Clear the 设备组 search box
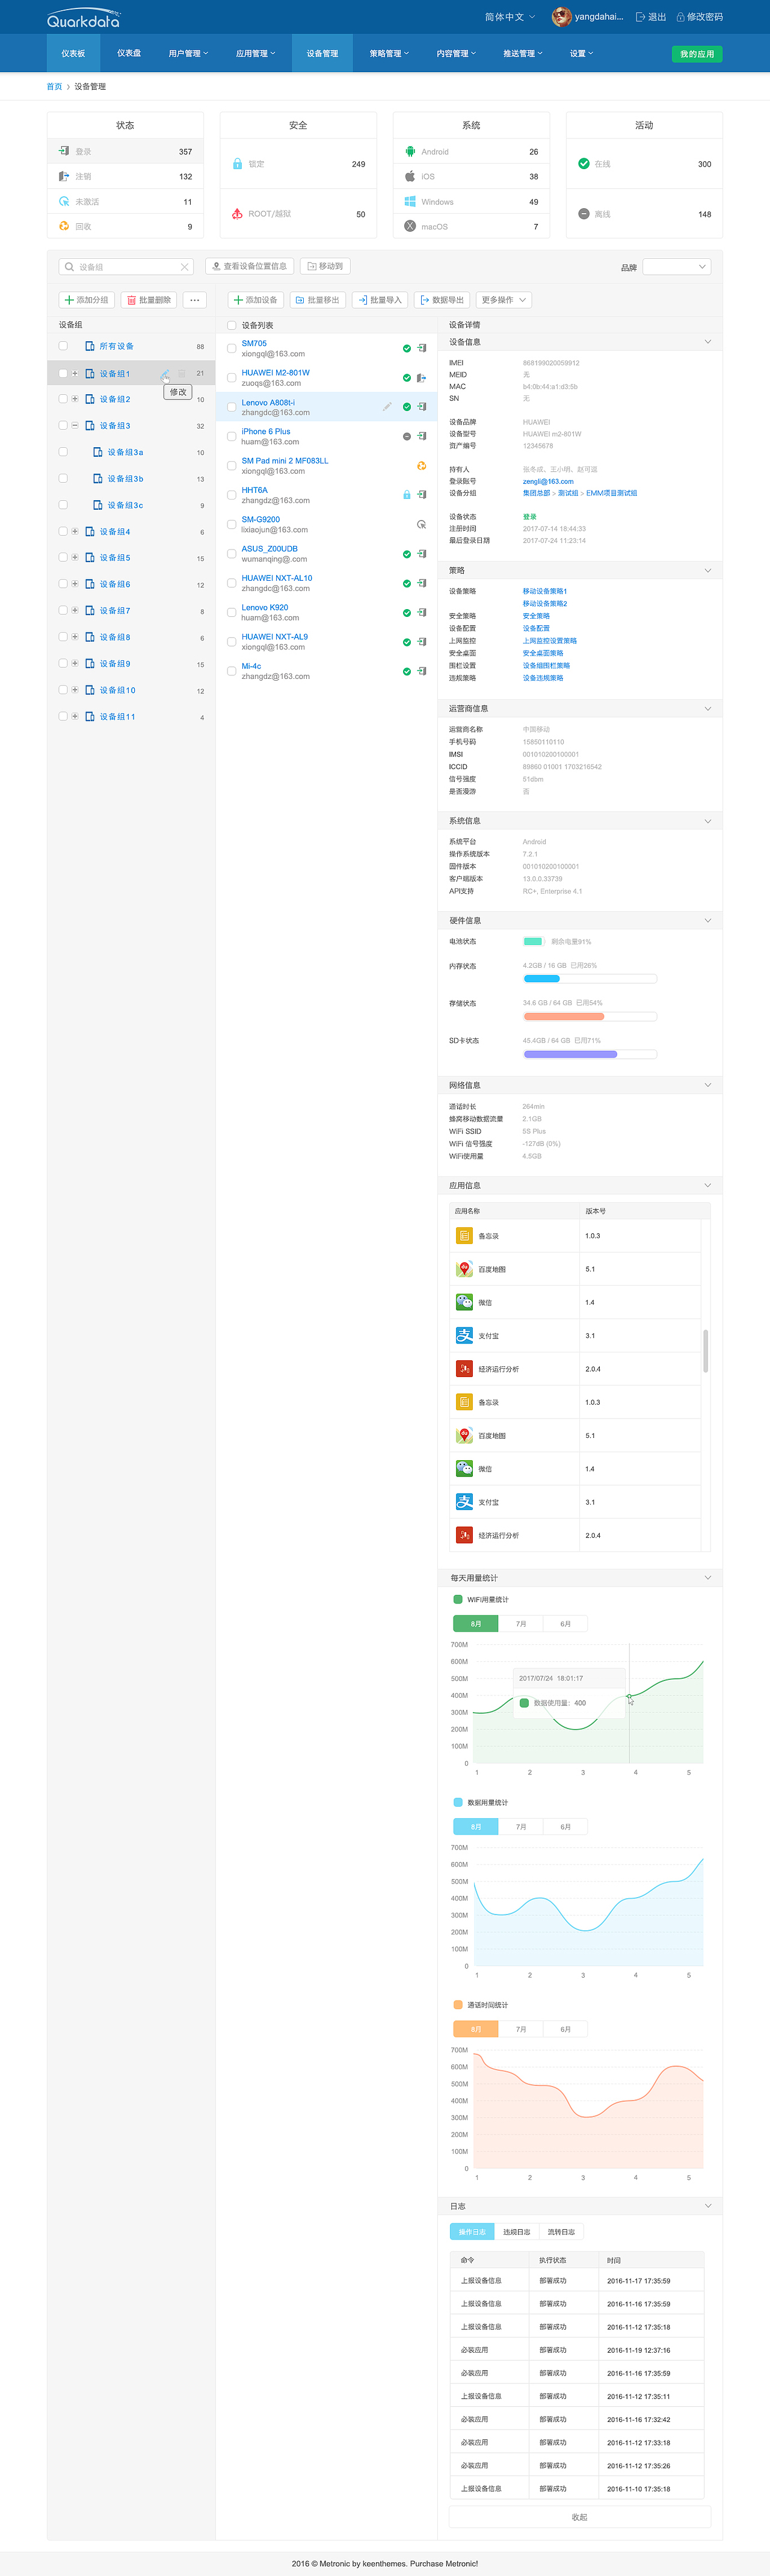The image size is (770, 2576). coord(184,267)
